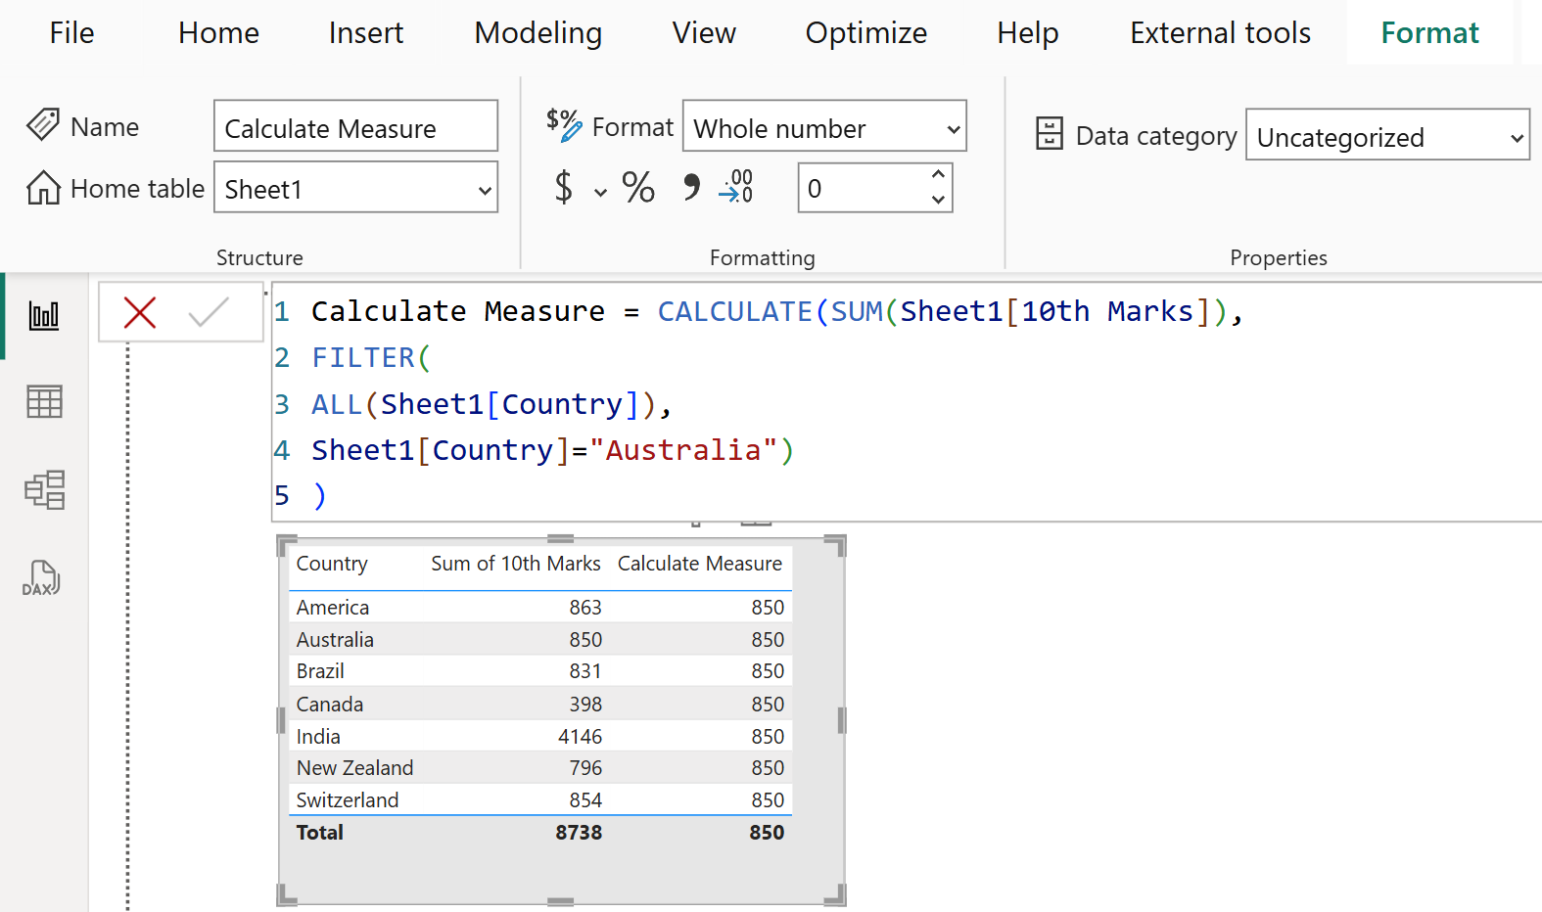
Task: Open the Modeling ribbon tab
Action: [x=537, y=33]
